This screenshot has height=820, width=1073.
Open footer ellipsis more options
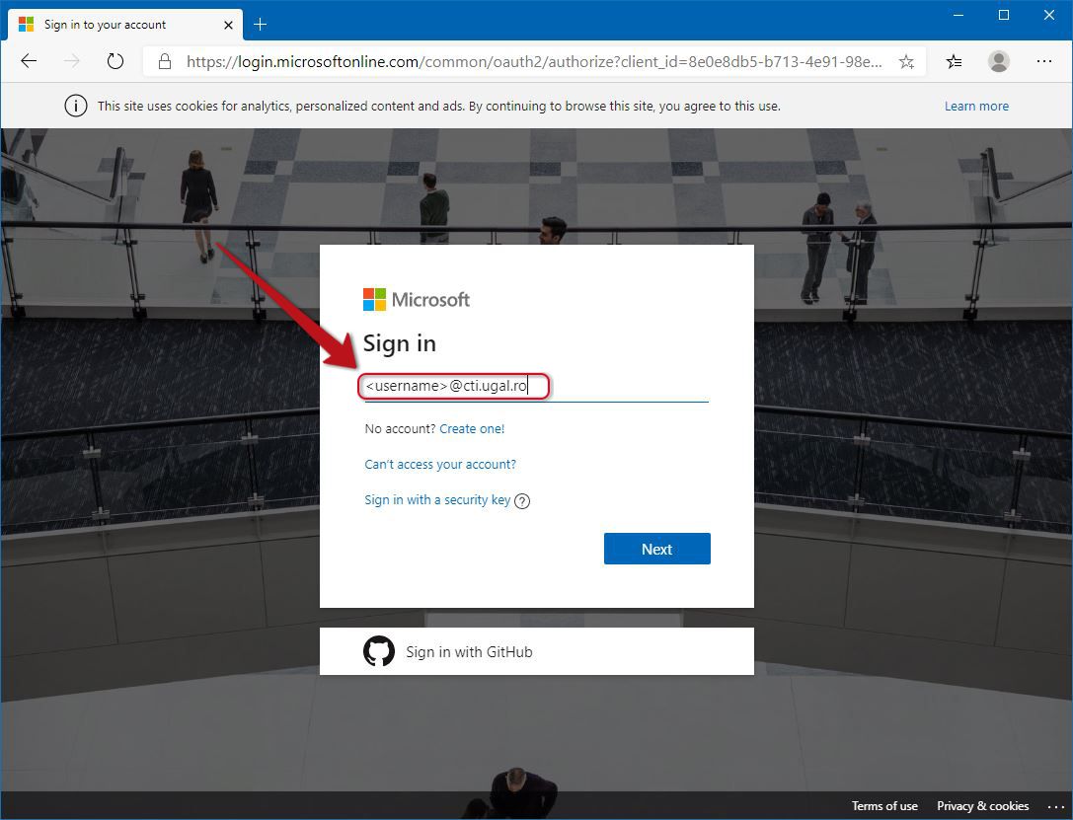[x=1056, y=806]
